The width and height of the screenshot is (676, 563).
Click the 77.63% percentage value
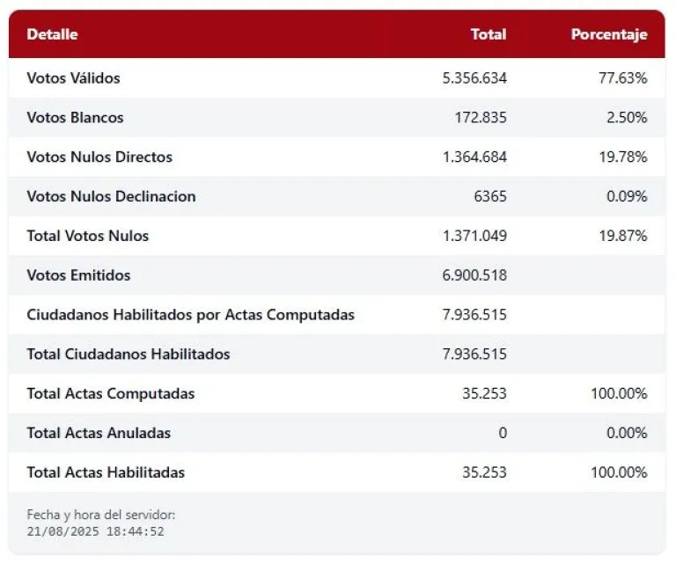622,78
